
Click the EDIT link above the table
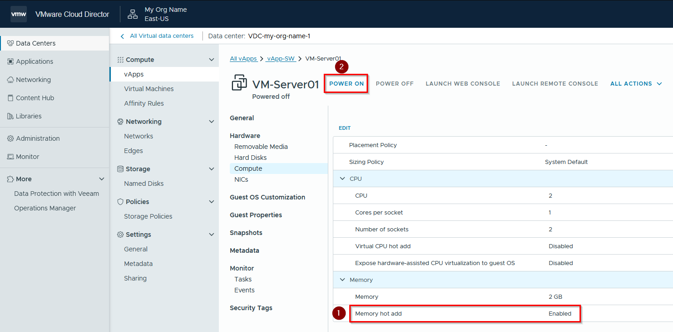tap(345, 128)
